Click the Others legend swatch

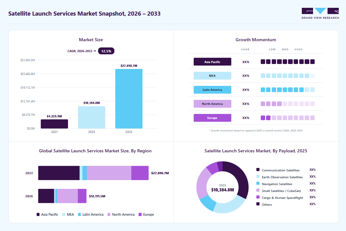[x=258, y=204]
